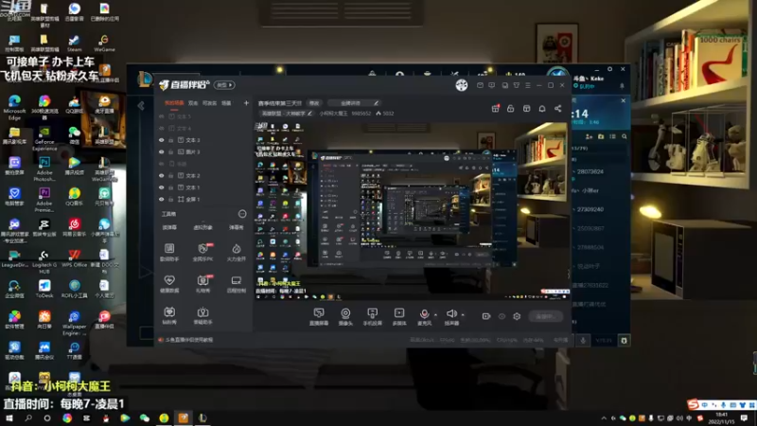The image size is (757, 426).
Task: Mute the 麦克风 microphone
Action: point(424,316)
